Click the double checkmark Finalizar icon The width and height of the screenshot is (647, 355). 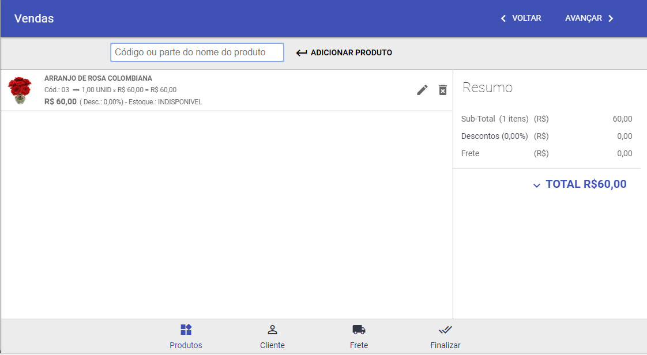point(445,330)
